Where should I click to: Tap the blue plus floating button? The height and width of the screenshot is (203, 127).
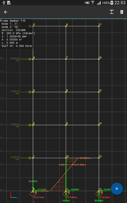(117, 189)
